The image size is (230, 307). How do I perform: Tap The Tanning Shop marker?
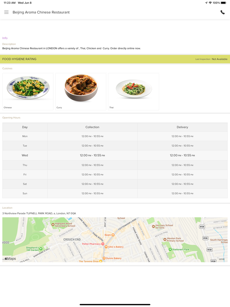coord(101,261)
